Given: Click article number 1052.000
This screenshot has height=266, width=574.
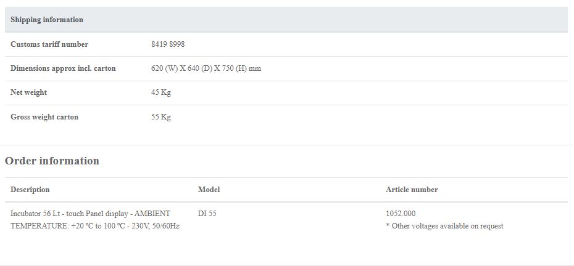Looking at the screenshot, I should (401, 214).
